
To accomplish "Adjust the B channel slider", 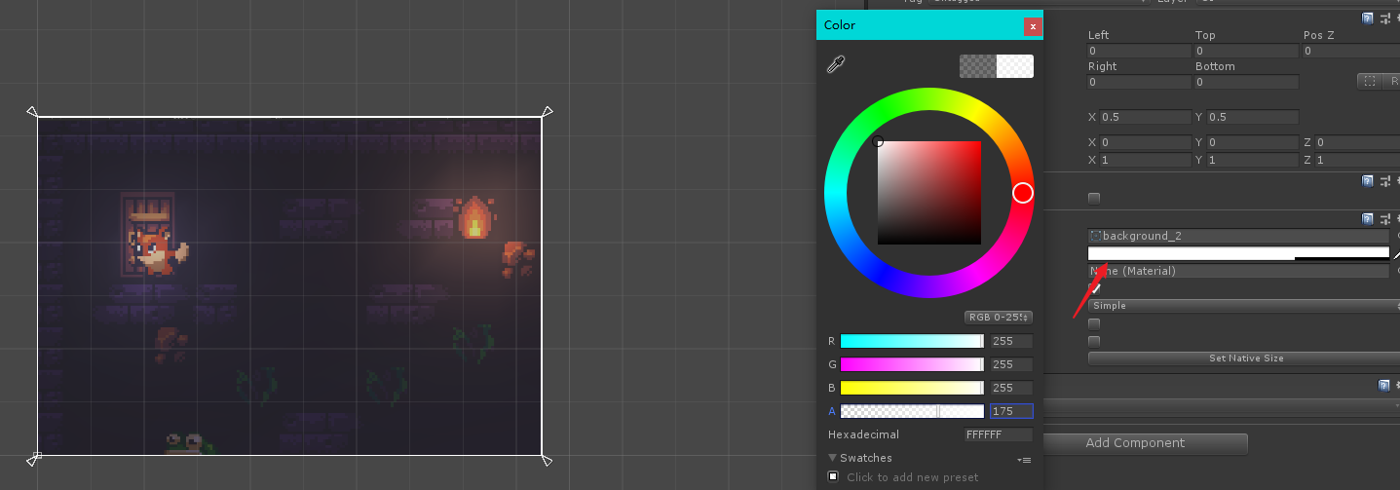I will (x=912, y=388).
